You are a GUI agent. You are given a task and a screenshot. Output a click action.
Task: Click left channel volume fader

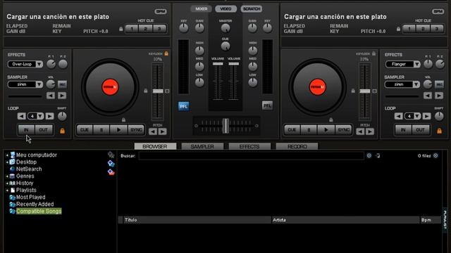tap(218, 64)
